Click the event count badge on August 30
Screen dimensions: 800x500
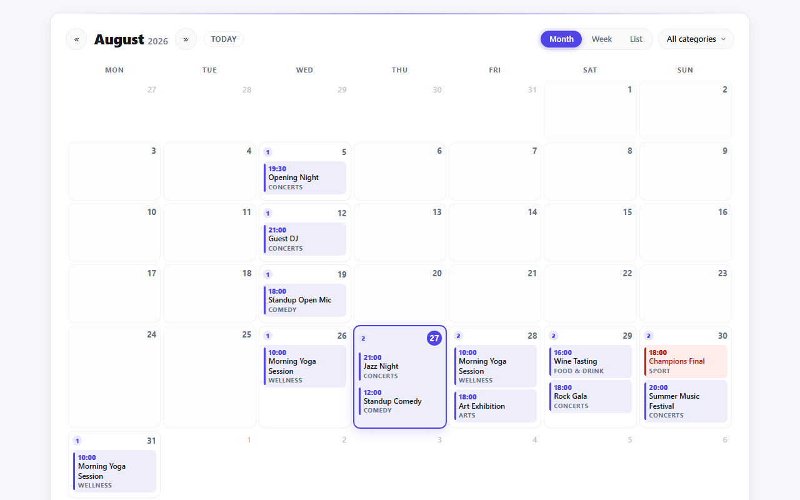click(x=649, y=336)
